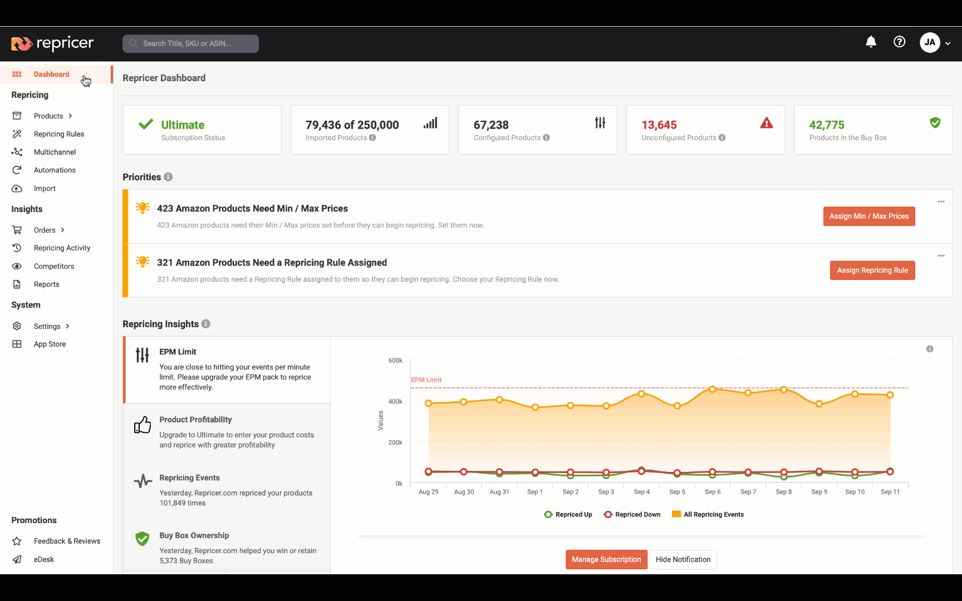Expand the account menu chevron
The width and height of the screenshot is (962, 601).
pyautogui.click(x=948, y=43)
